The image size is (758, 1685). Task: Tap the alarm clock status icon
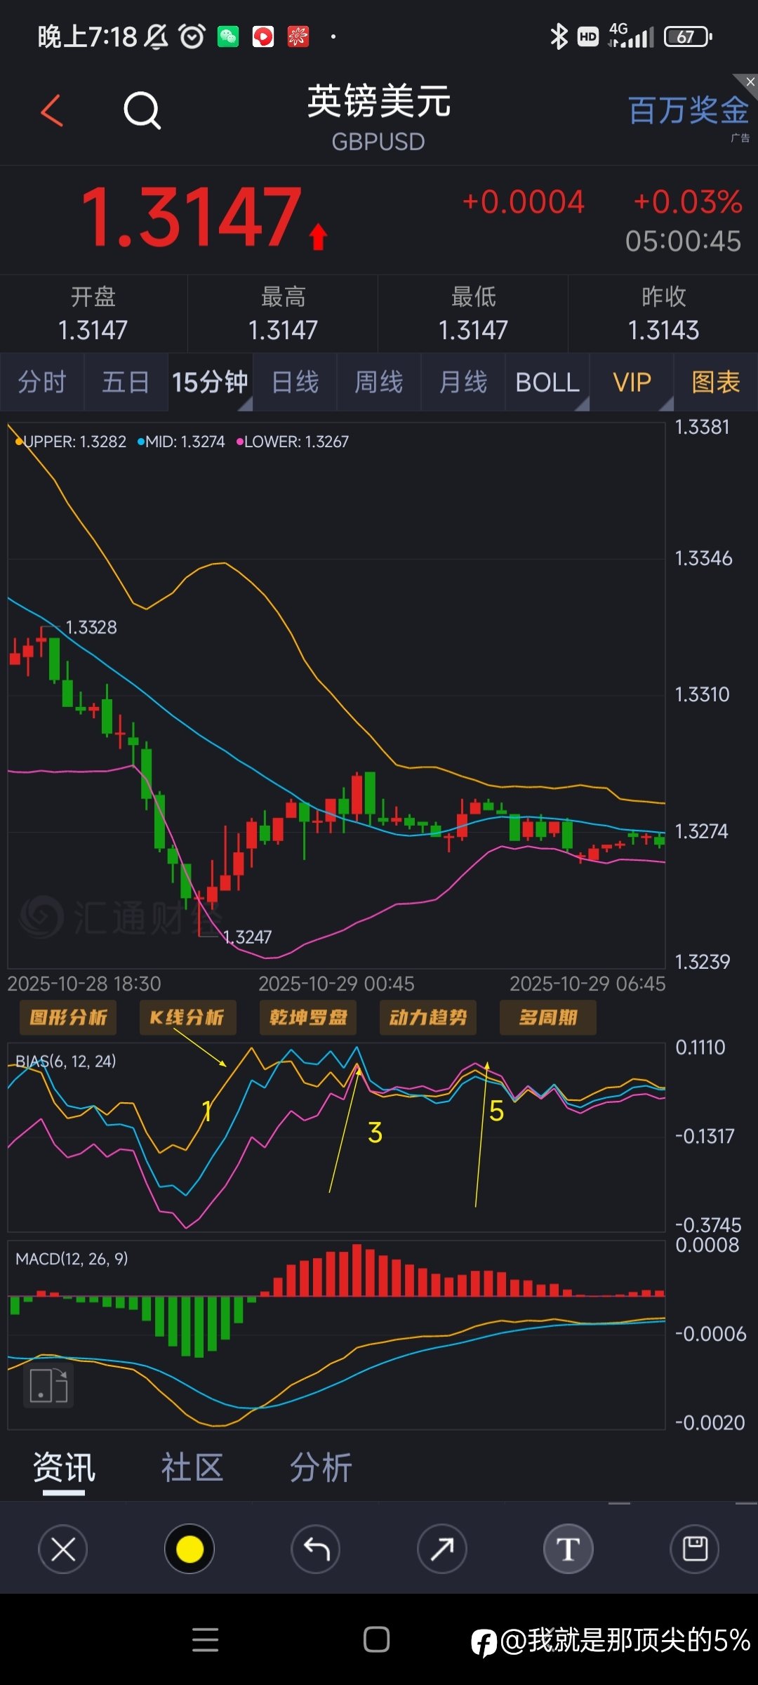[192, 37]
